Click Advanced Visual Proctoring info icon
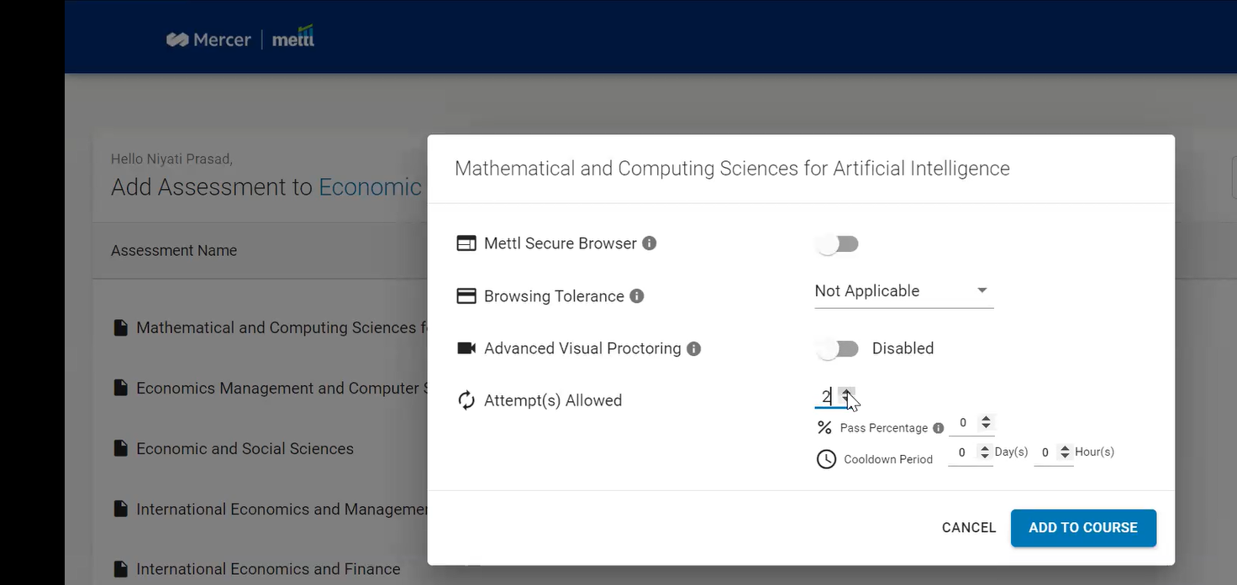 pos(693,348)
